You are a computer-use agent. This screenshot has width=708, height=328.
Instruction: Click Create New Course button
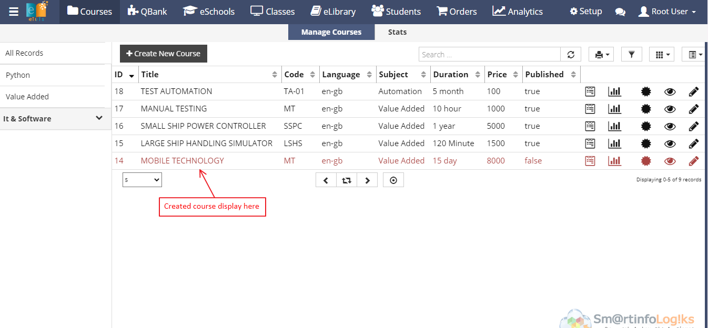[x=164, y=54]
